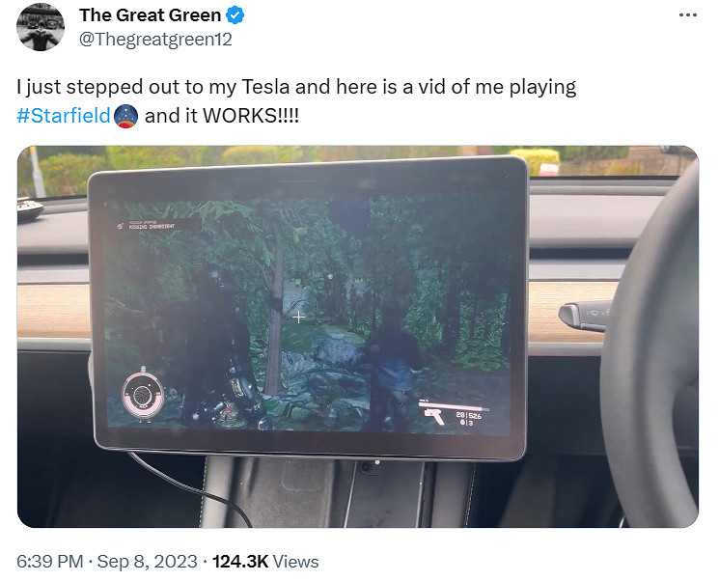View the 124.3K Views analytics
This screenshot has height=581, width=719.
pos(265,562)
